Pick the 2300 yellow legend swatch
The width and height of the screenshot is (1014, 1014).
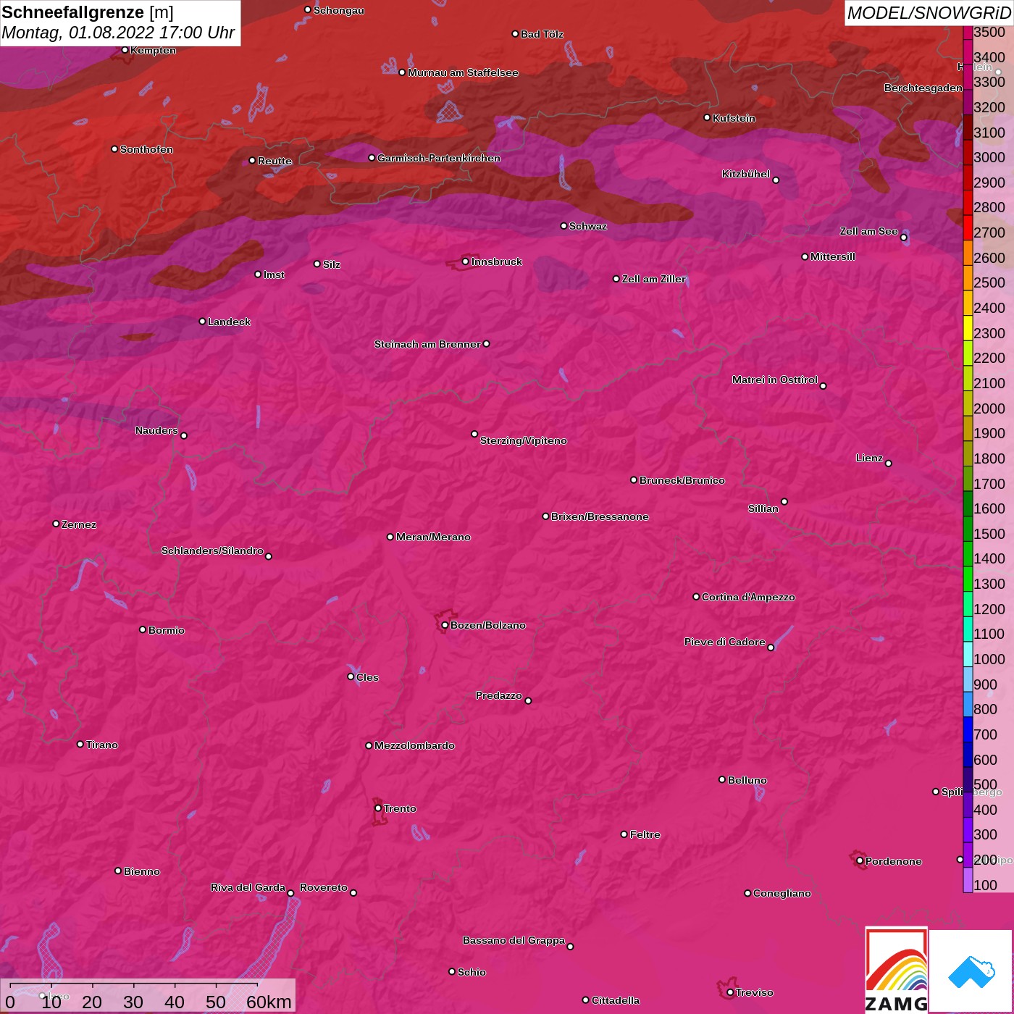click(968, 329)
